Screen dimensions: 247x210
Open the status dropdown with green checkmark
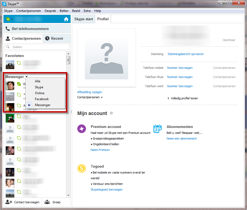point(9,19)
